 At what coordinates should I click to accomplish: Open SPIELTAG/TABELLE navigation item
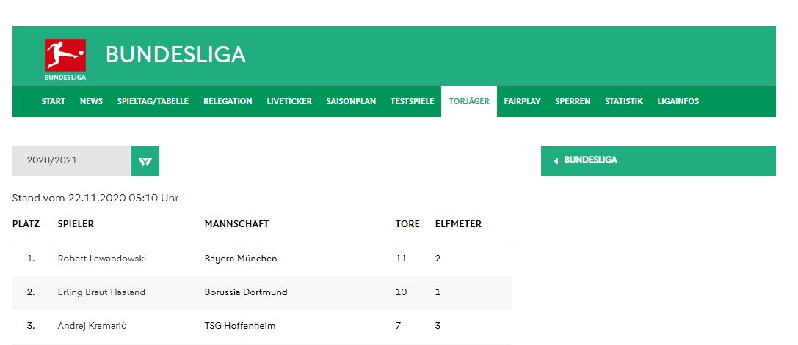tap(153, 101)
